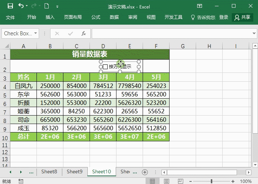Screen dimensions: 258x184
Task: Expand the Name Box dropdown arrow
Action: click(35, 33)
